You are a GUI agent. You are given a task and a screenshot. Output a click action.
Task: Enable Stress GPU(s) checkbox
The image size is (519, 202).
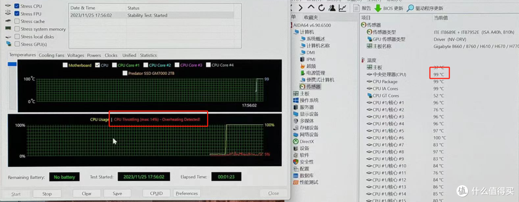click(x=17, y=44)
